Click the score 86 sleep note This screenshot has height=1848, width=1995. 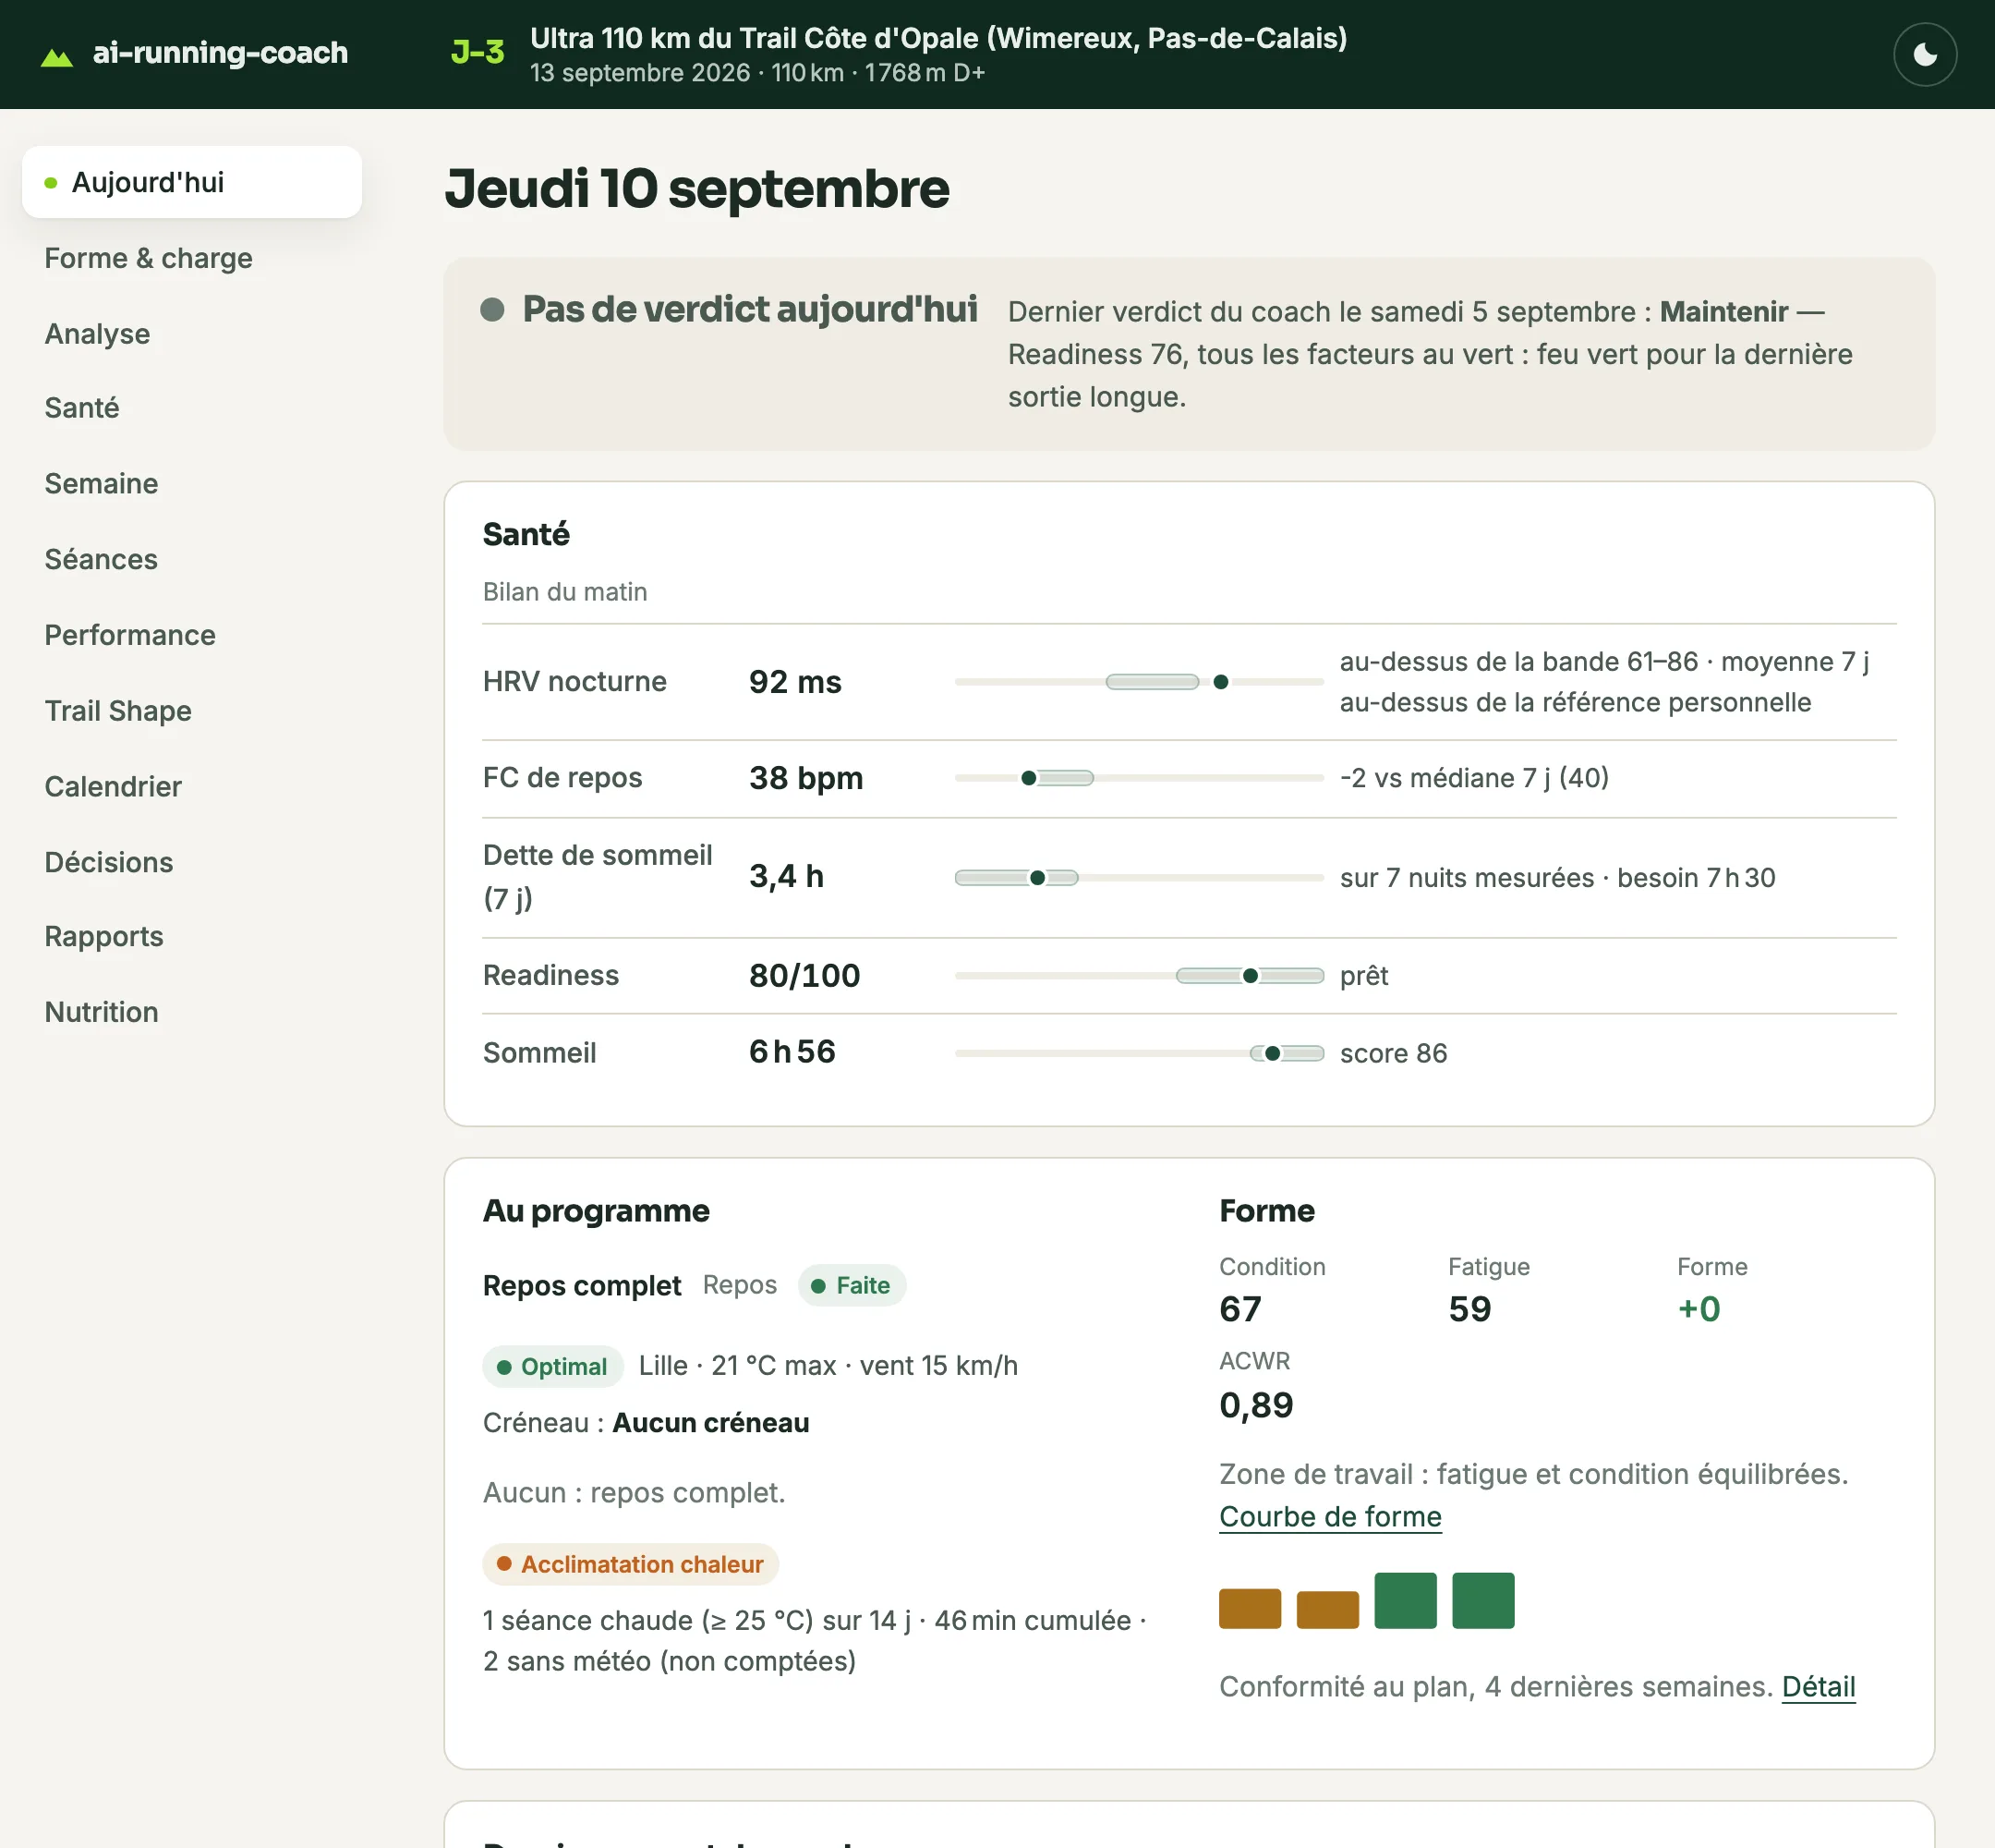pyautogui.click(x=1394, y=1053)
